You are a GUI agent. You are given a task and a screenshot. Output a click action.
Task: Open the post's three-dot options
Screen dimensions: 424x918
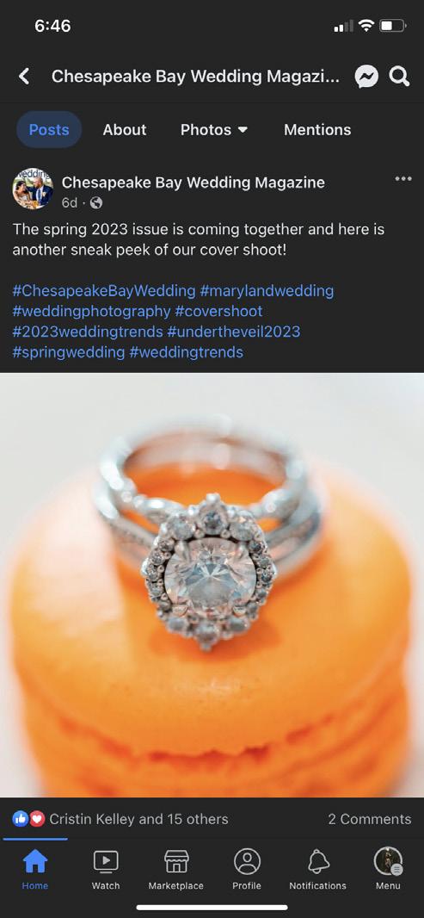403,178
